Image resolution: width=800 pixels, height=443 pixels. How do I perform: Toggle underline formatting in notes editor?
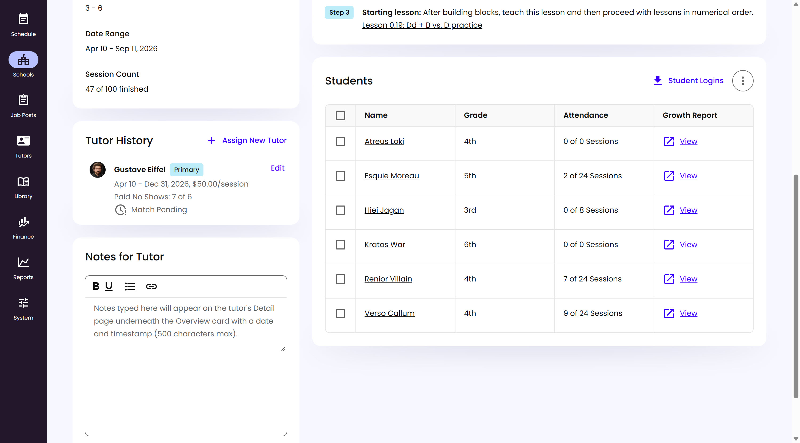click(109, 286)
